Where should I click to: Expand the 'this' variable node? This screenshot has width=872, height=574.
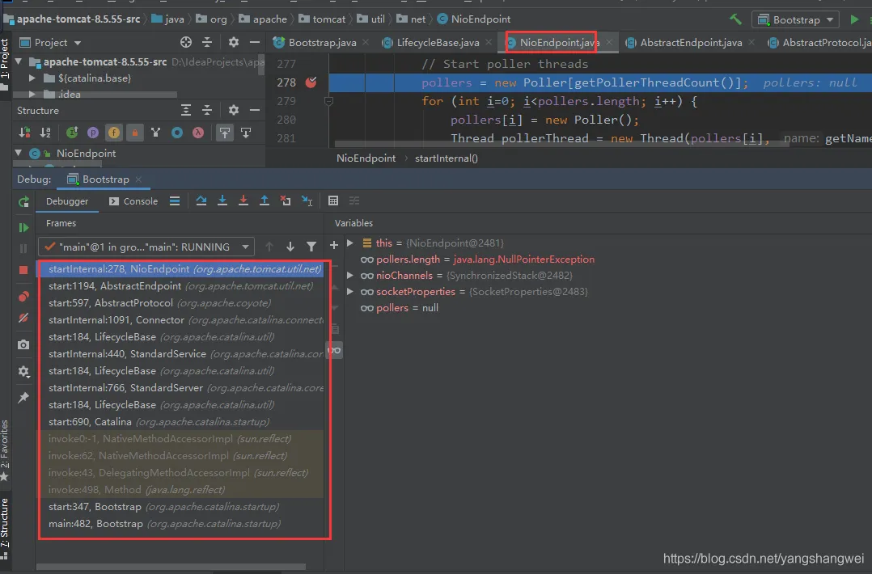click(x=350, y=243)
